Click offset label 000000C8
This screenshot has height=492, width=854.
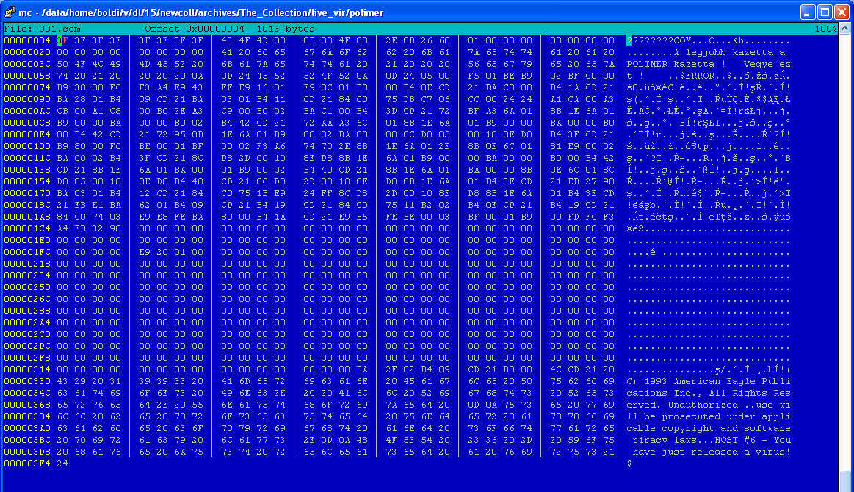(27, 123)
